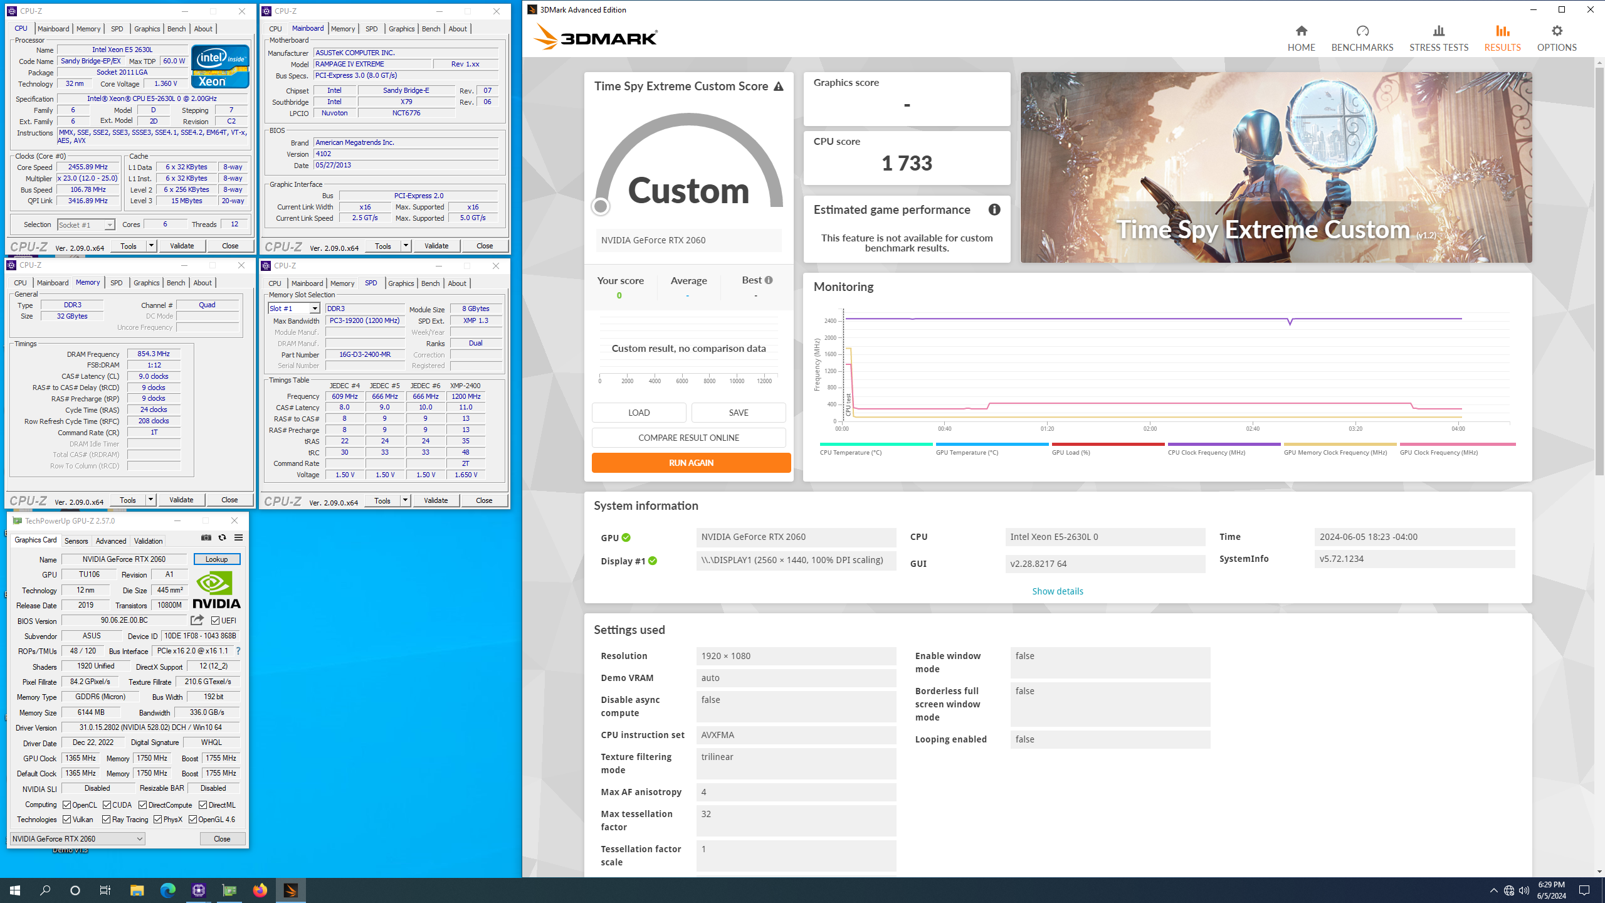The width and height of the screenshot is (1605, 903).
Task: Open the Slot #1 memory slot dropdown
Action: pos(294,309)
